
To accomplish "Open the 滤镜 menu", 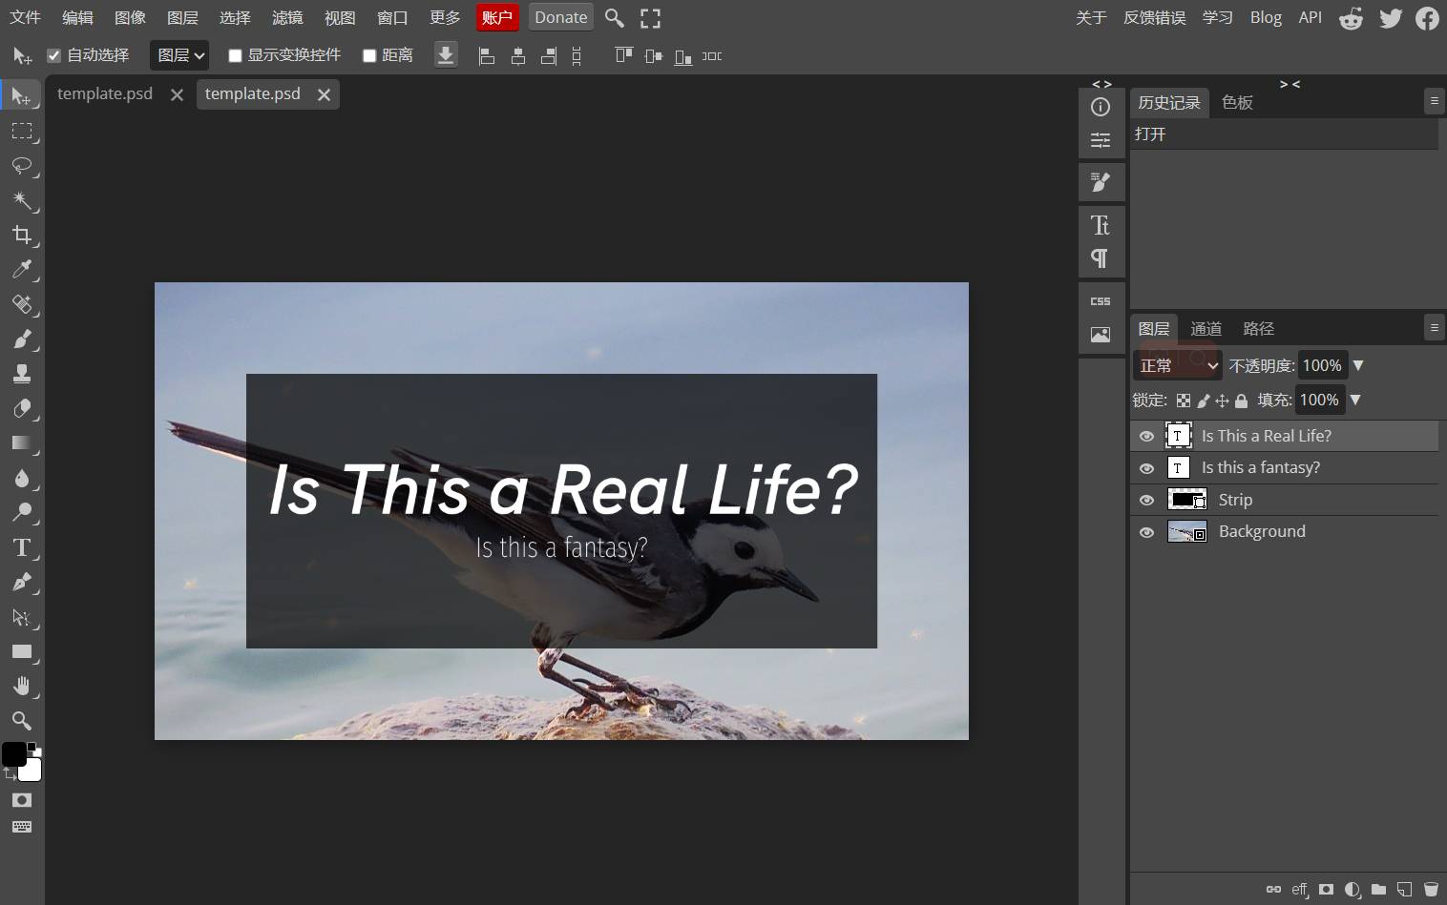I will (287, 17).
